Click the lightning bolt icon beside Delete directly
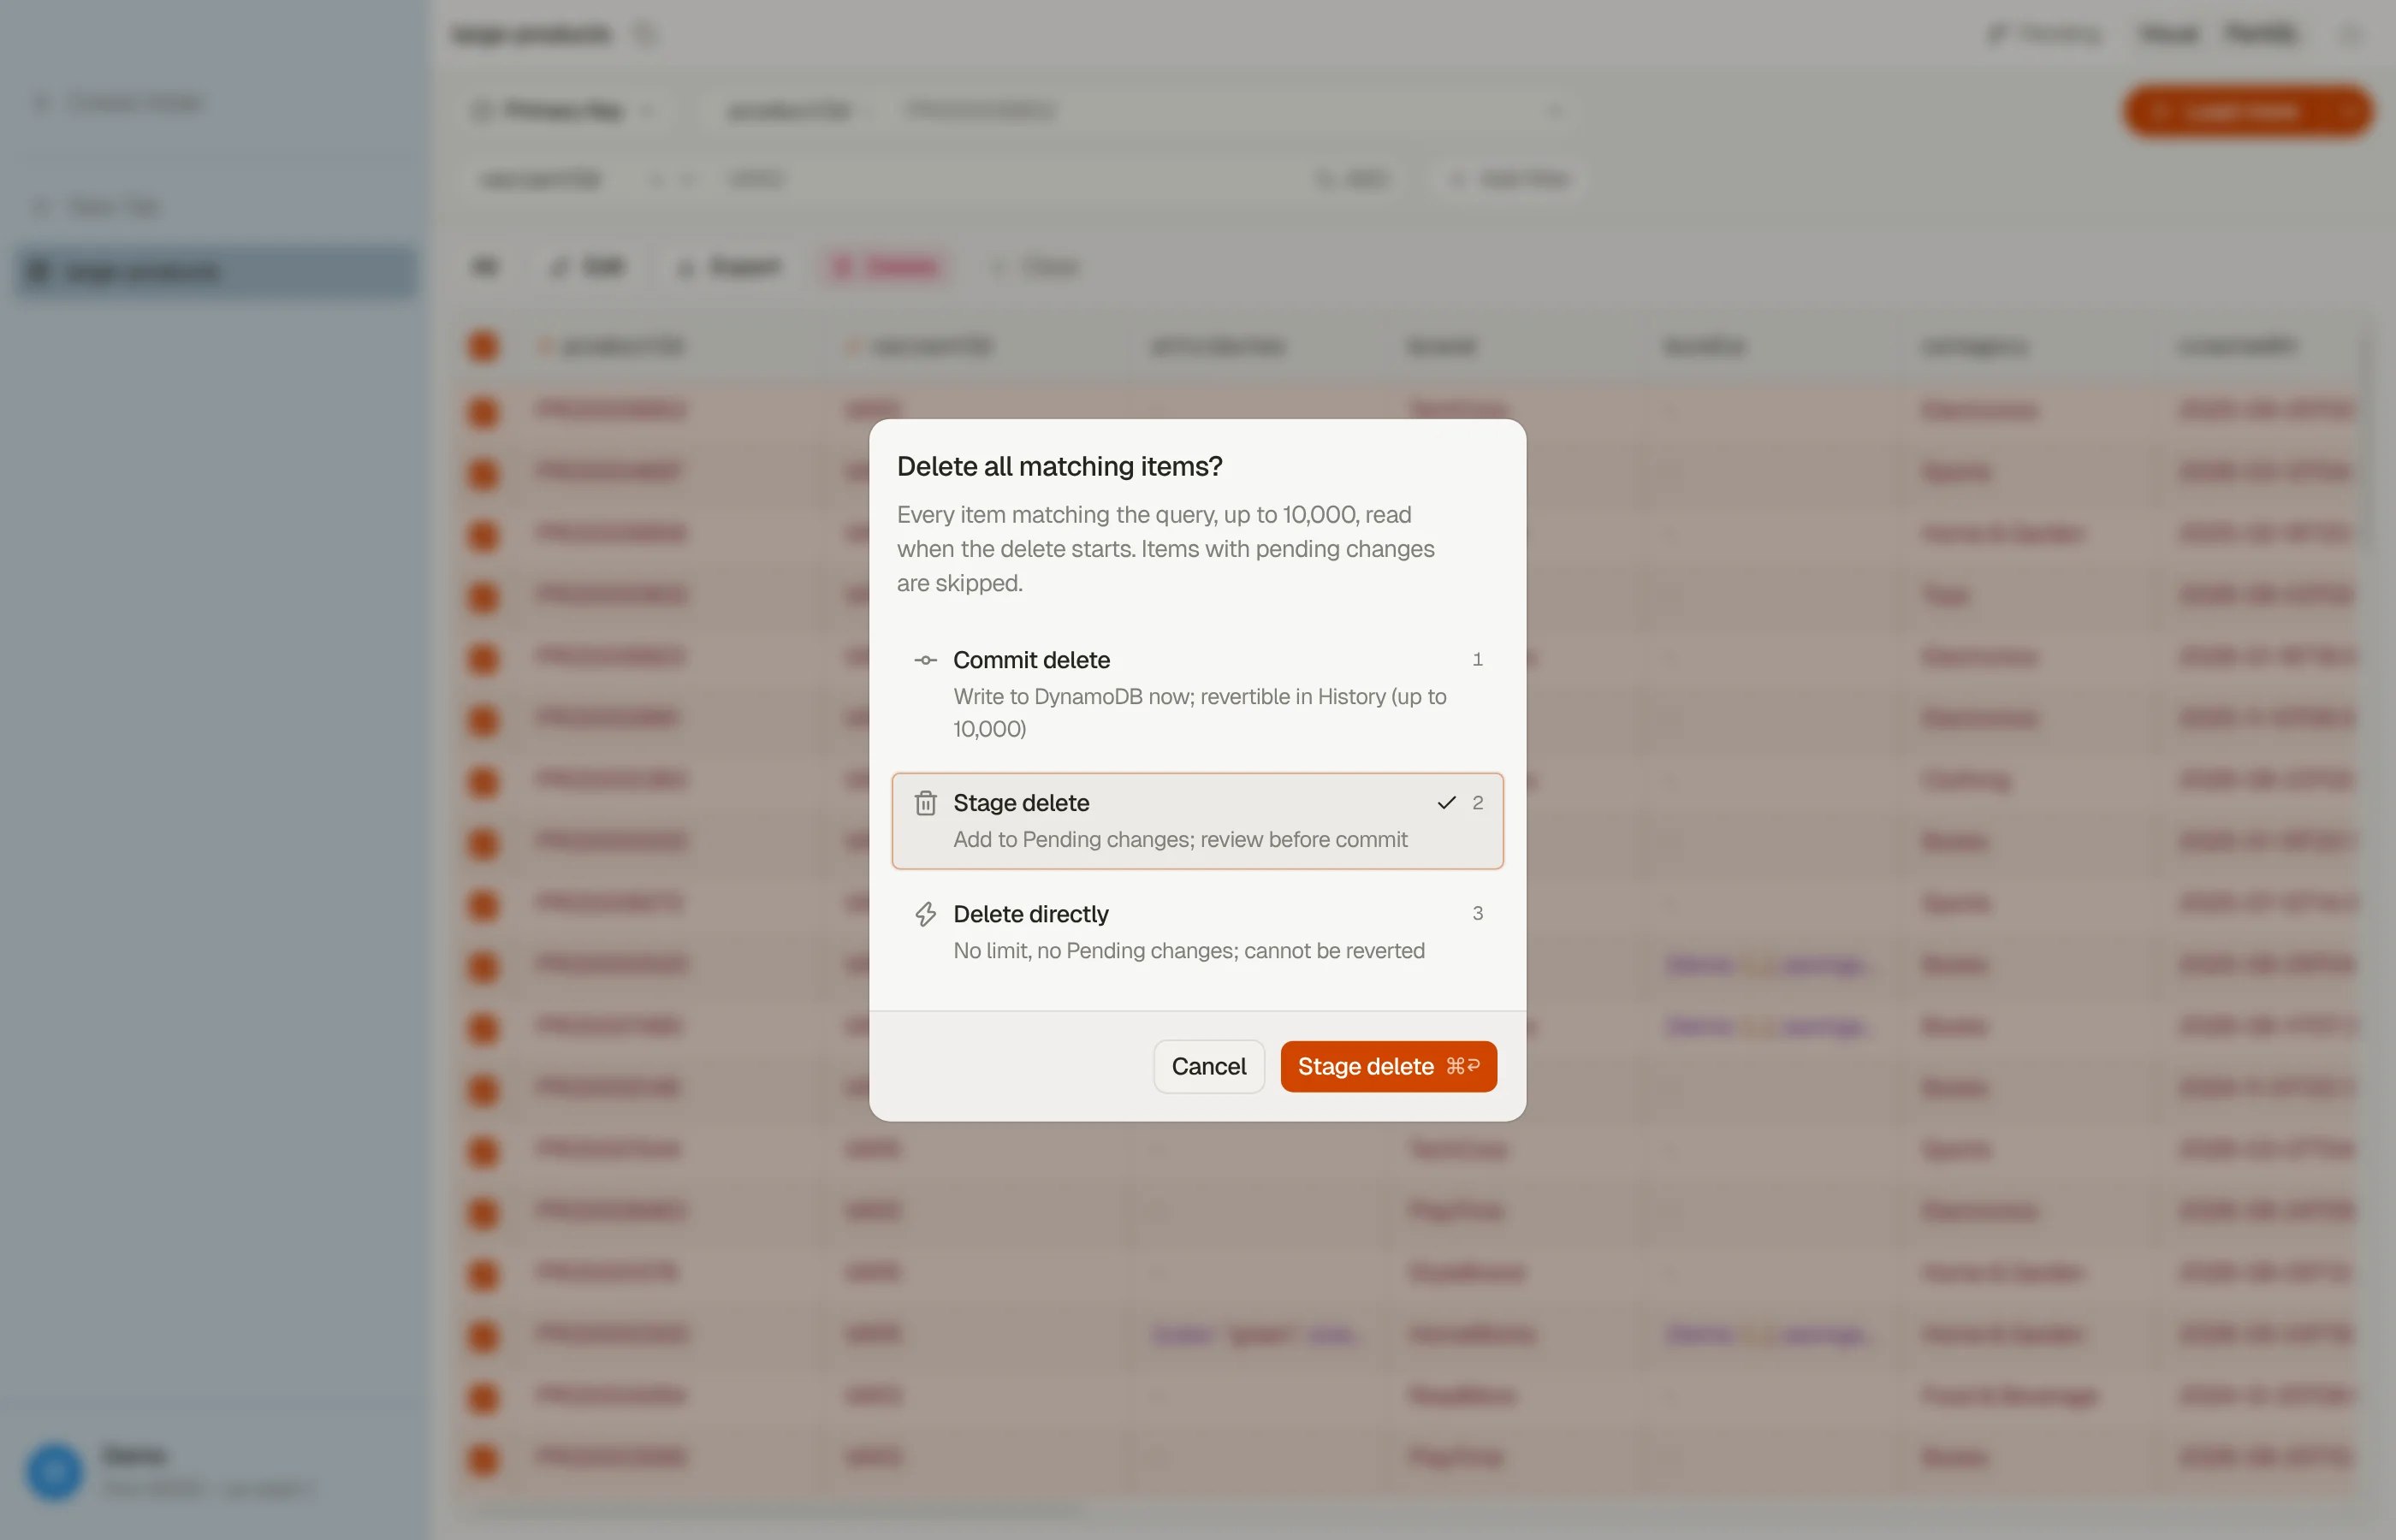 point(925,914)
